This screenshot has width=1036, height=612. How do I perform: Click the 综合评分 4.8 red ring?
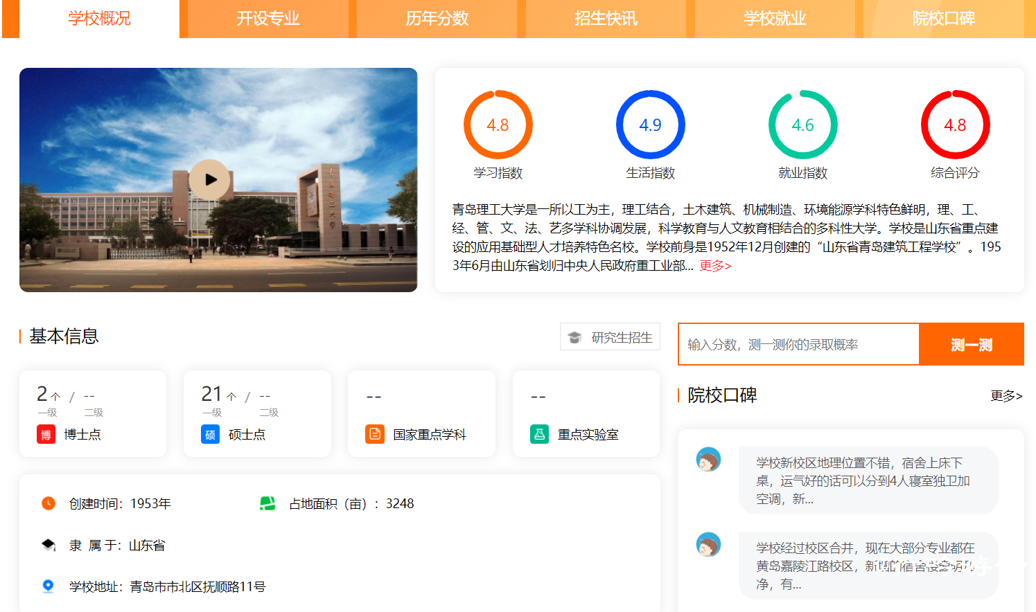click(955, 125)
